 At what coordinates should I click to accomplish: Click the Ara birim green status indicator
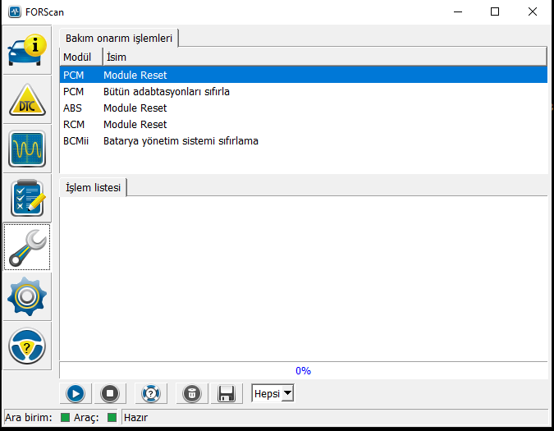click(x=65, y=418)
